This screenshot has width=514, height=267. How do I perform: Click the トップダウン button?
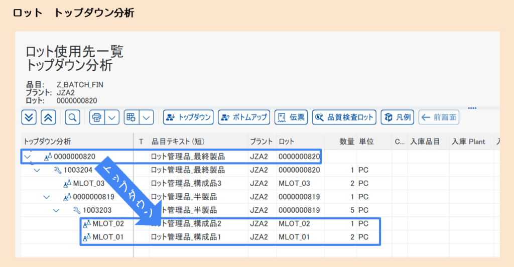(x=189, y=117)
